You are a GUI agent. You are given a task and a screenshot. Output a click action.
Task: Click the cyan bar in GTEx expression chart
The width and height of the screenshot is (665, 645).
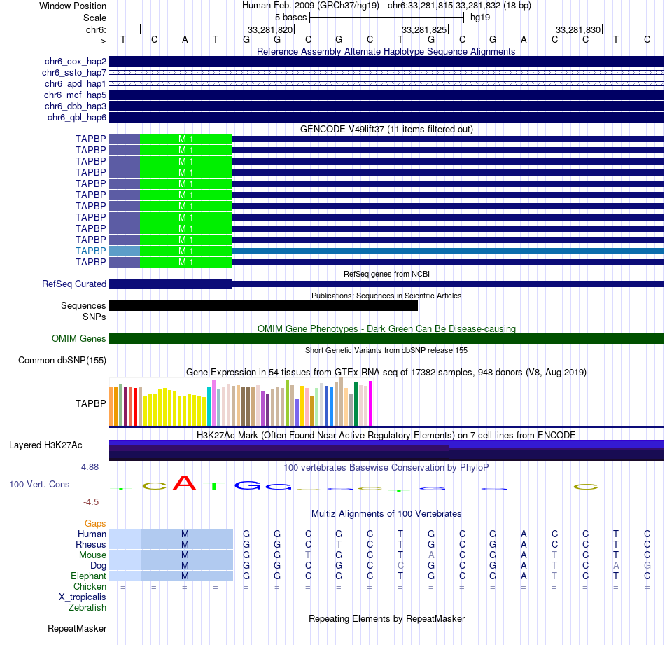(209, 406)
